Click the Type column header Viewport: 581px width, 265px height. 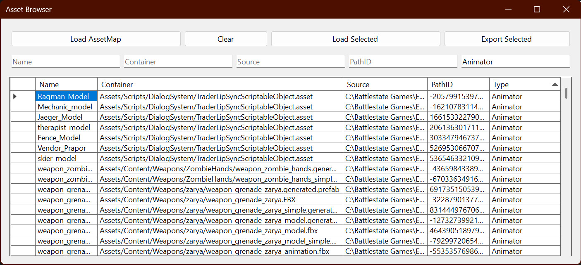[525, 84]
